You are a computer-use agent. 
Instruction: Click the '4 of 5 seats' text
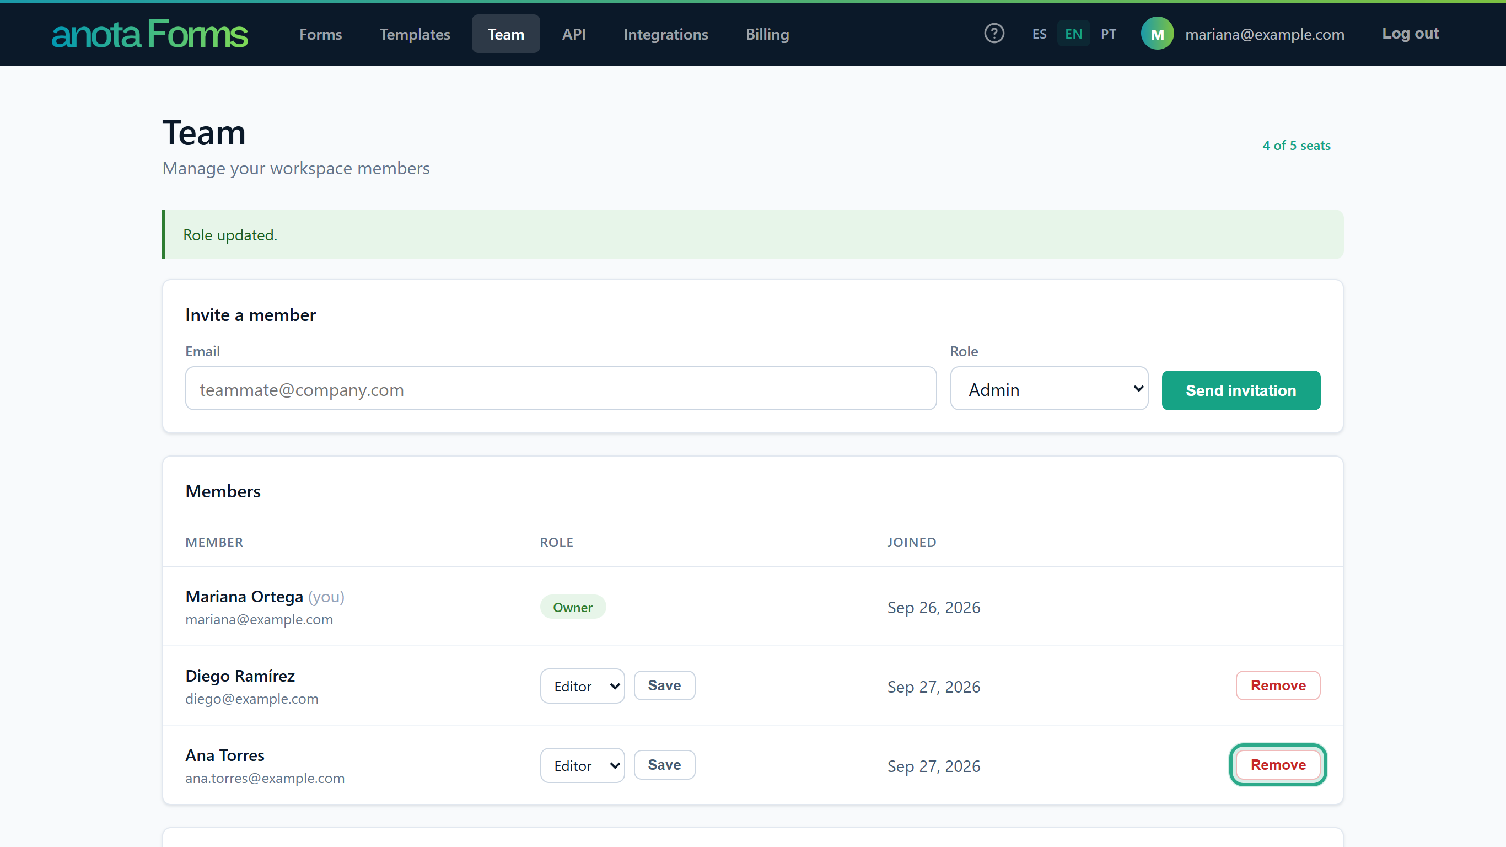point(1296,145)
